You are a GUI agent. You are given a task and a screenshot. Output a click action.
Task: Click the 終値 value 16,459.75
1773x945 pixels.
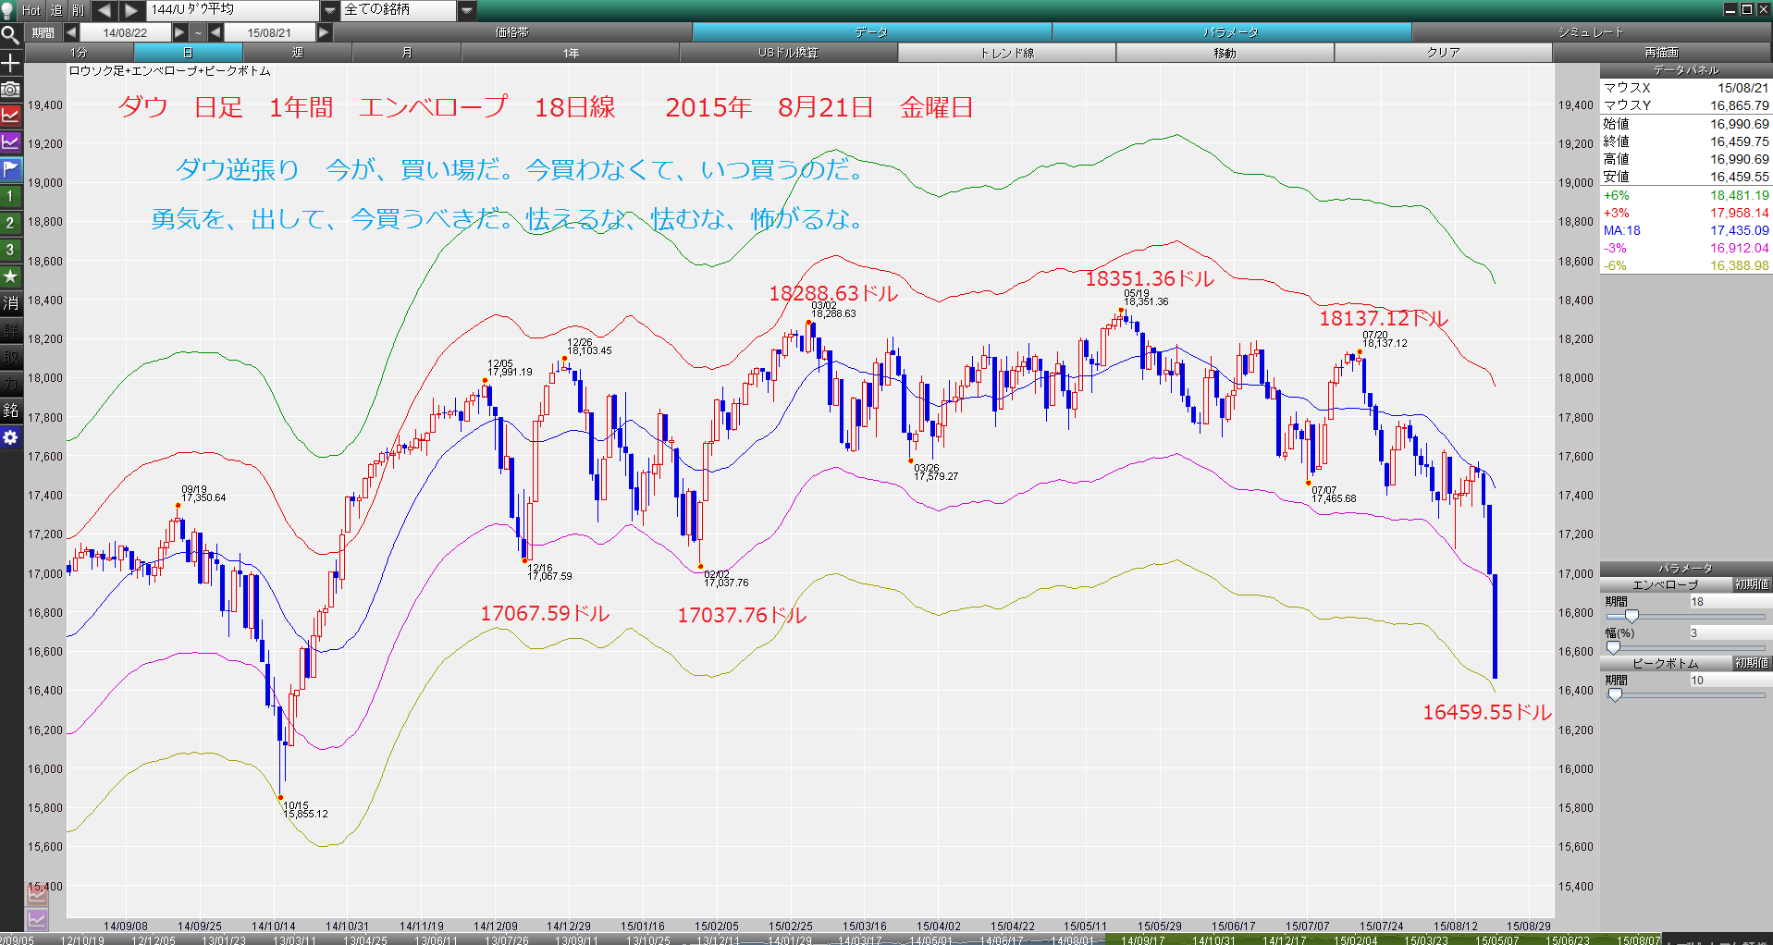click(x=1739, y=141)
